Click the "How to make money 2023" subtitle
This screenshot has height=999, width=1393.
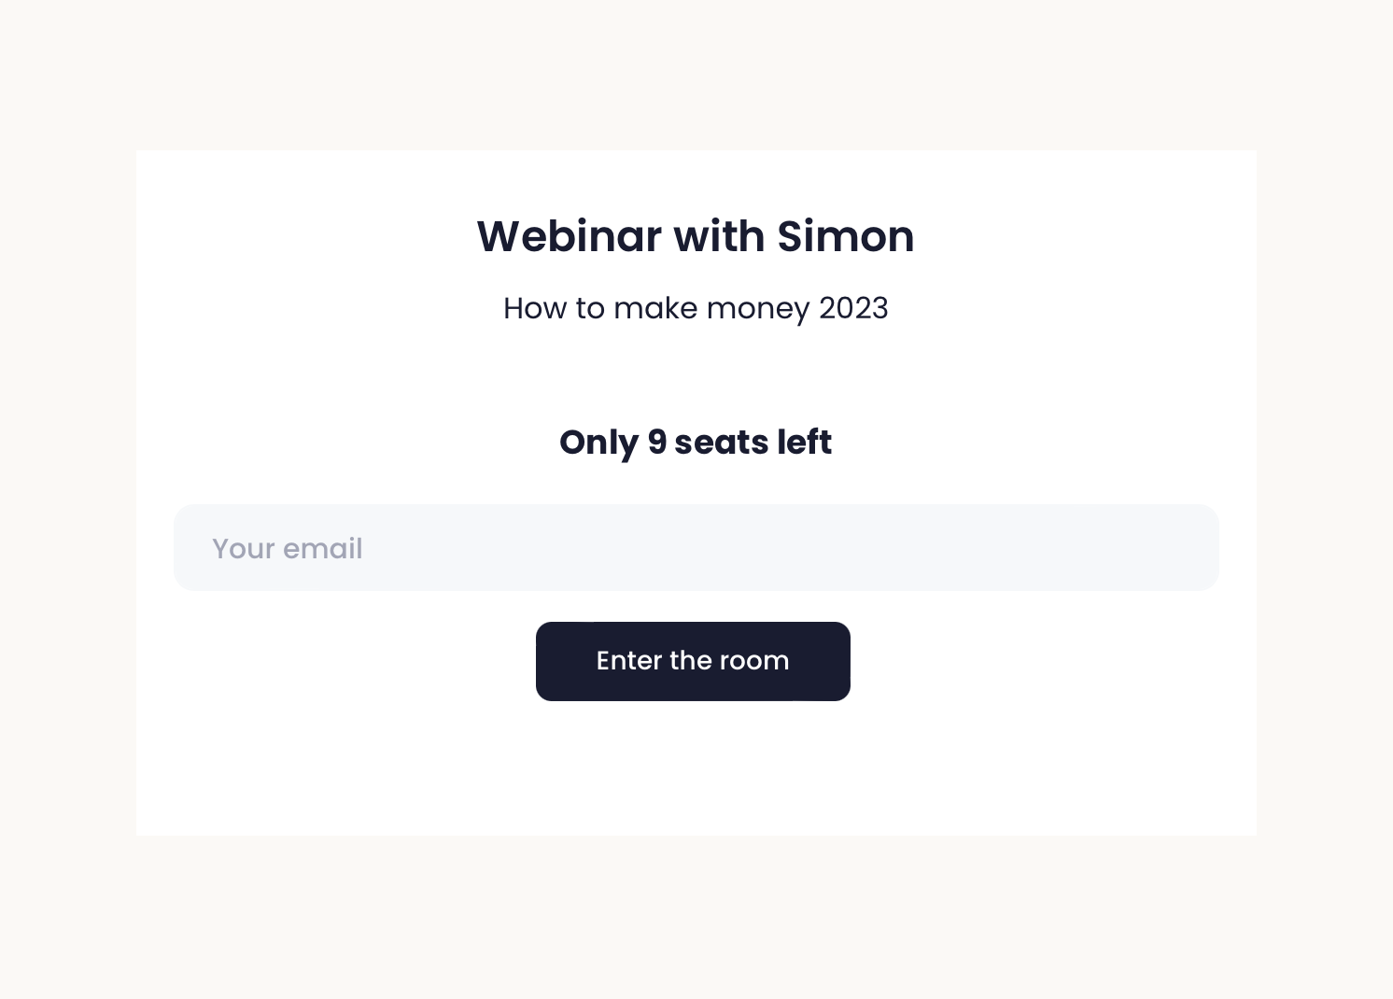pyautogui.click(x=696, y=308)
